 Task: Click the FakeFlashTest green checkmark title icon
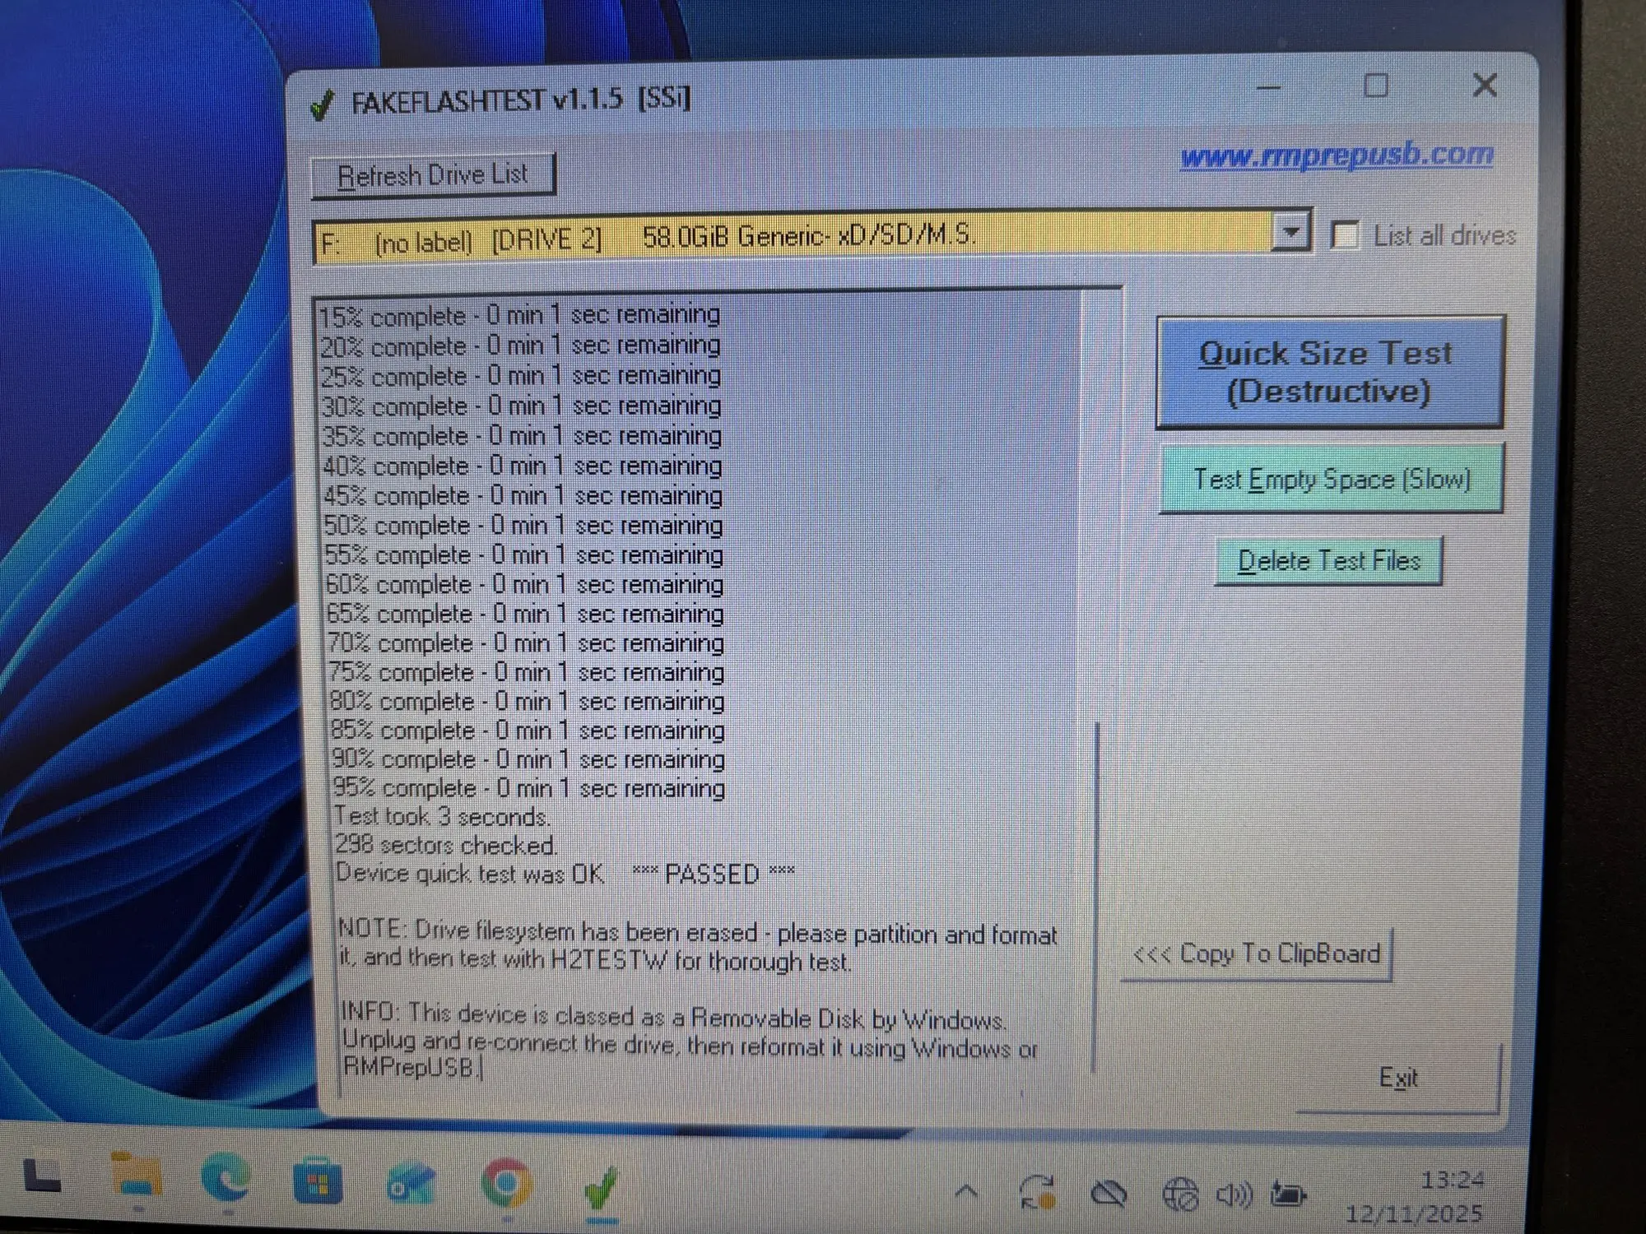click(323, 104)
